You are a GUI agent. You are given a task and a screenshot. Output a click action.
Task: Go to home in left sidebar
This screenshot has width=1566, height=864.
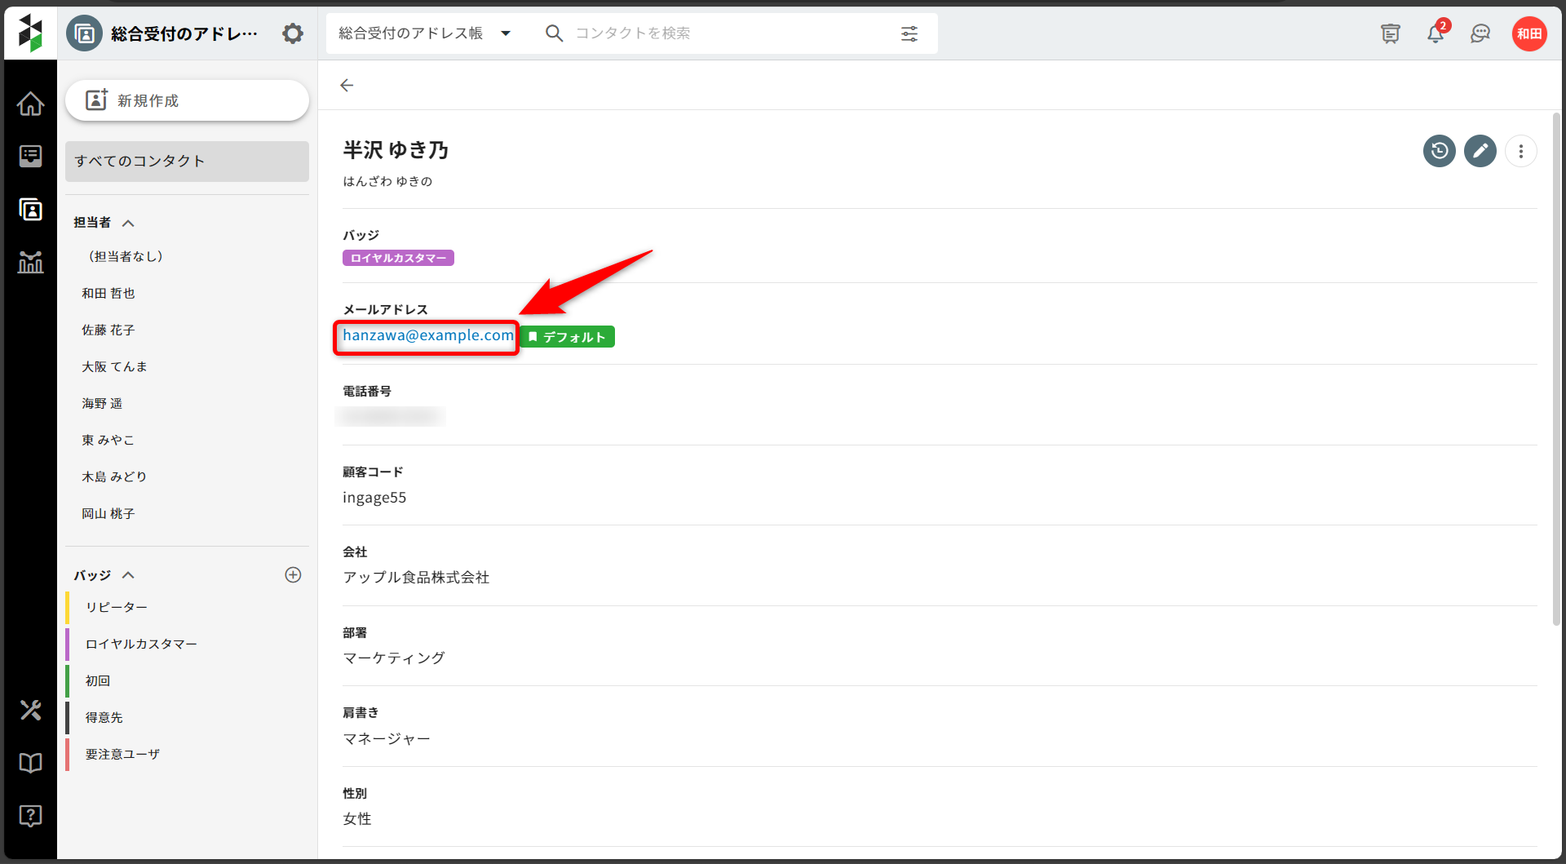(x=30, y=104)
